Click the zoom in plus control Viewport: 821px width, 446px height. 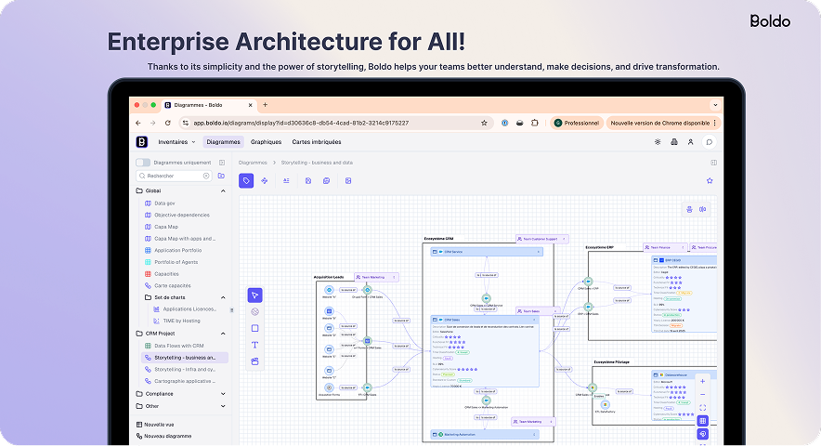point(702,381)
